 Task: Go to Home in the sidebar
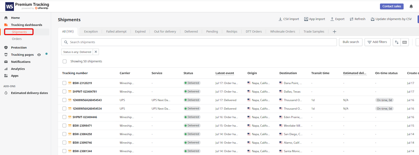15,18
